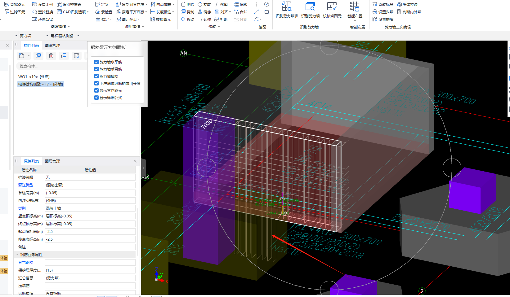Collapse the 钢筋业务属性 section
Screen dimensions: 510x297
coord(17,255)
